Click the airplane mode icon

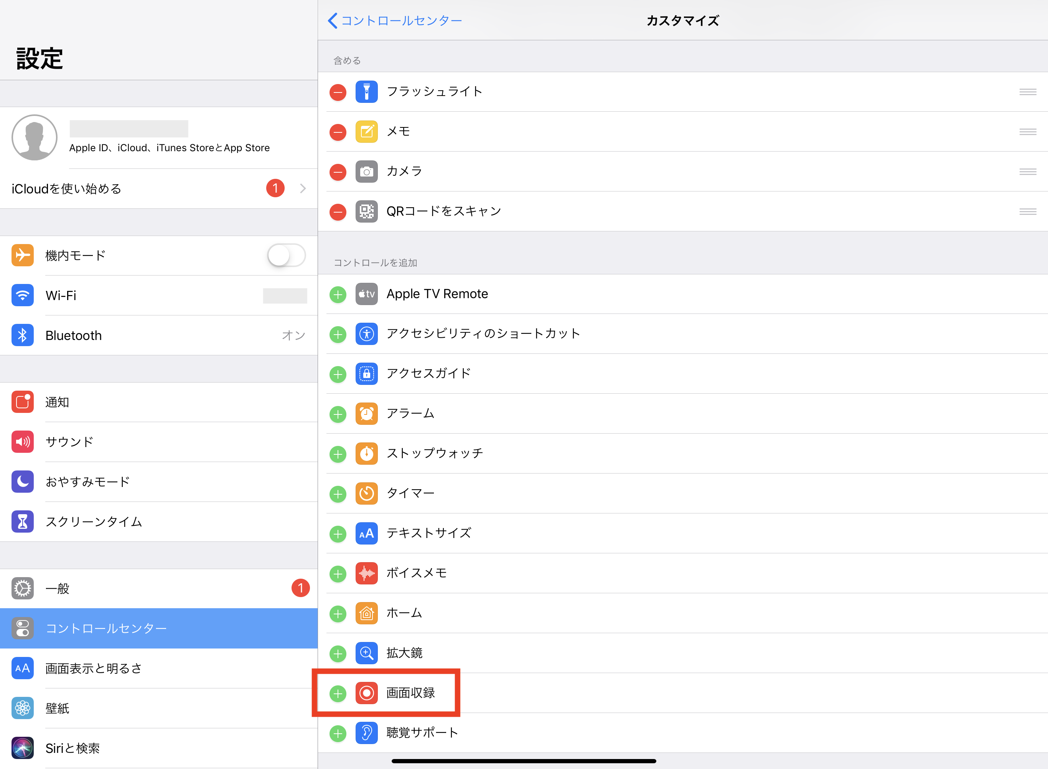tap(22, 256)
